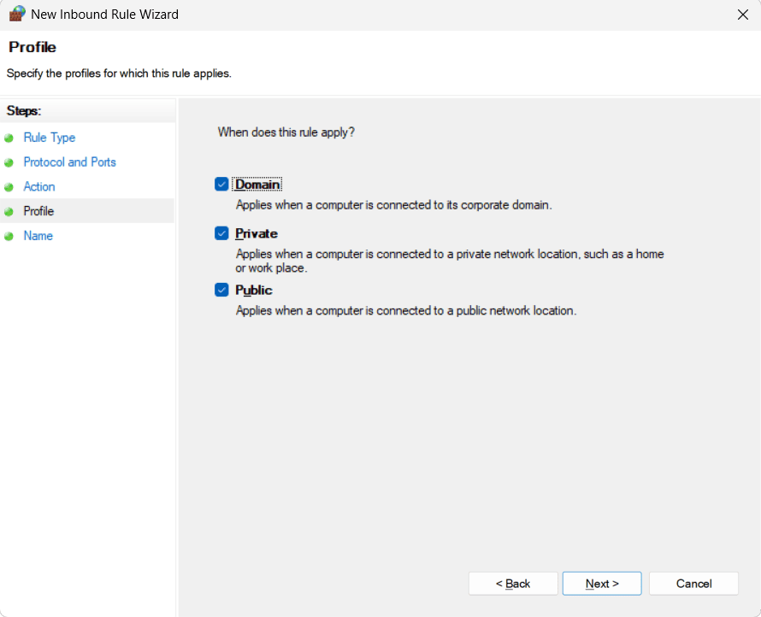Select the Action step
The height and width of the screenshot is (617, 761).
click(x=38, y=186)
